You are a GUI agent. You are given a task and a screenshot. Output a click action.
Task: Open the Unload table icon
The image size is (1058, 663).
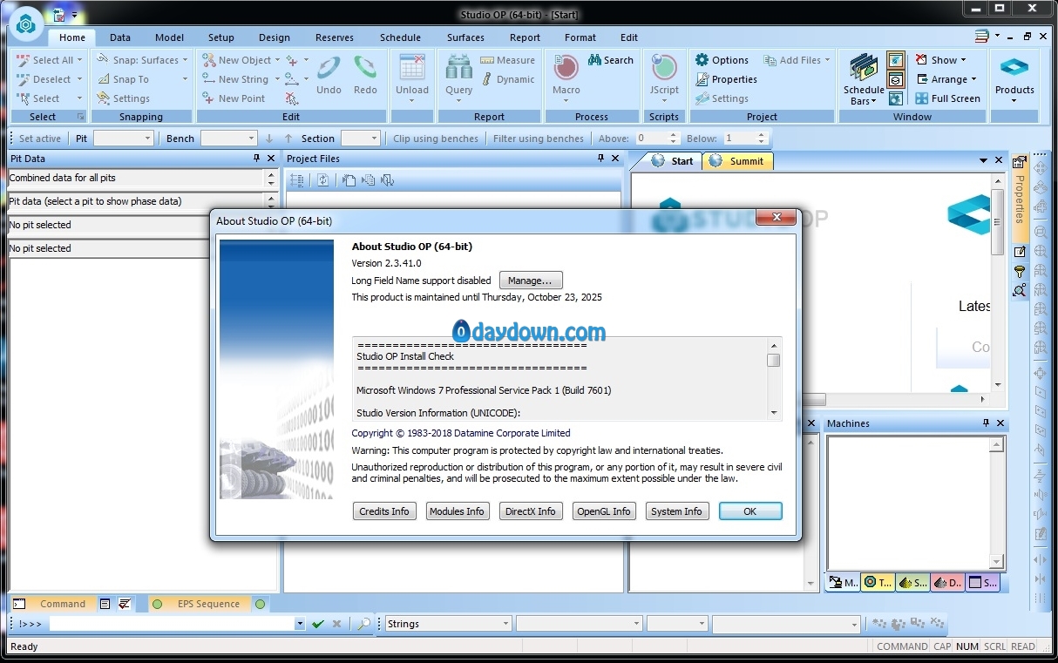(411, 68)
